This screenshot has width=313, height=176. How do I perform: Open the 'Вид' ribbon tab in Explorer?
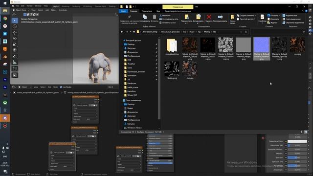click(158, 11)
